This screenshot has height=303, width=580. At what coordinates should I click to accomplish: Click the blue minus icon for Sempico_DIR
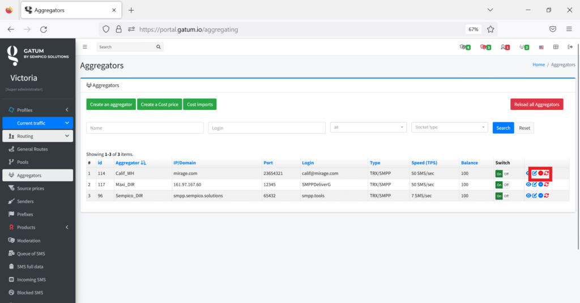pos(541,195)
